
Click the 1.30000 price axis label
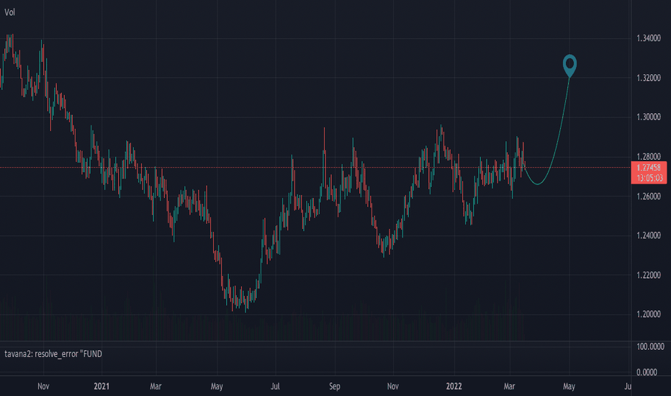pos(648,117)
